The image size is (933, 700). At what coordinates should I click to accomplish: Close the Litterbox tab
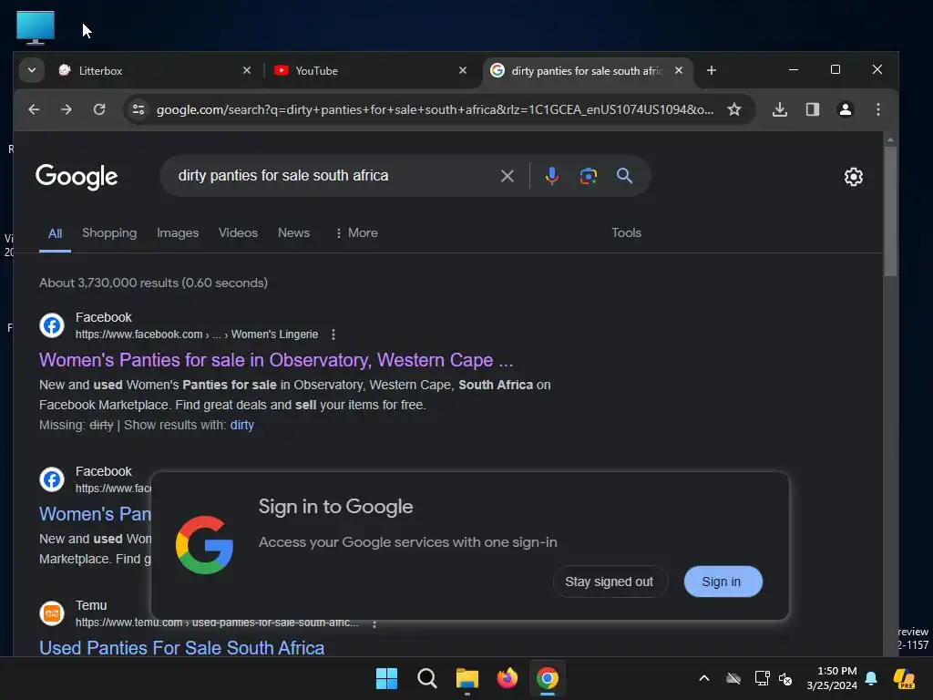pos(247,70)
